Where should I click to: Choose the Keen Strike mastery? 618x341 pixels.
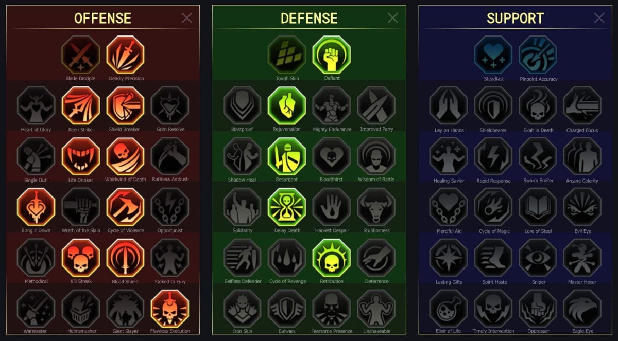(80, 105)
